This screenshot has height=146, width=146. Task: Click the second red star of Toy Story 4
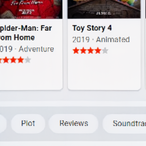point(83,50)
